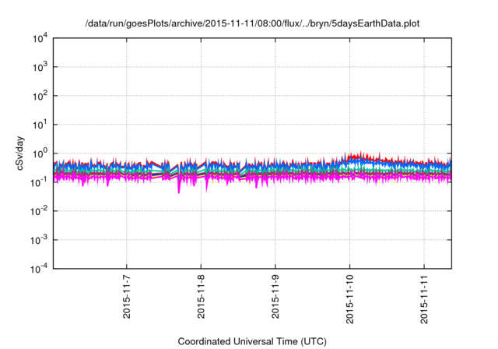Select the 10^1 y-axis tick label
This screenshot has width=498, height=349.
40,125
